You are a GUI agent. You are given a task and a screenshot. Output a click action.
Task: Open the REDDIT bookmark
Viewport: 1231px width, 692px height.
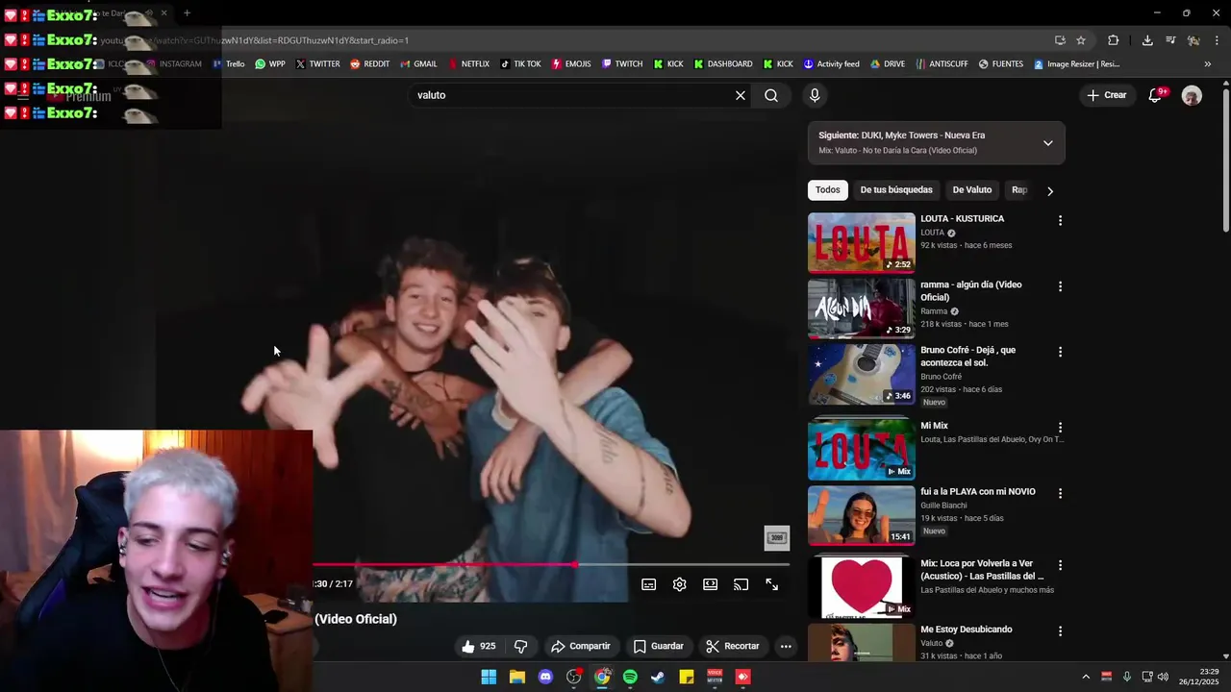pyautogui.click(x=369, y=64)
